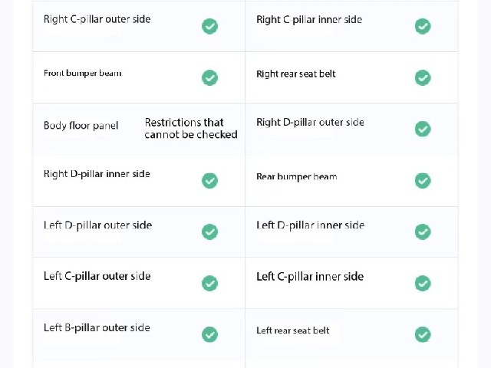Click the Right C-pillar outer side checkmark
This screenshot has height=368, width=491.
[209, 26]
